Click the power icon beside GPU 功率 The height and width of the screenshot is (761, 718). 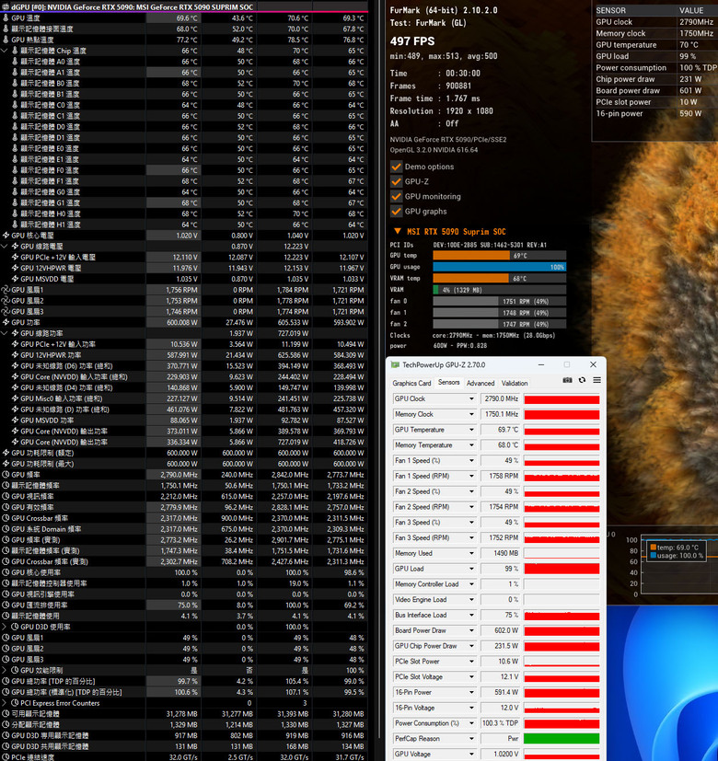point(6,322)
